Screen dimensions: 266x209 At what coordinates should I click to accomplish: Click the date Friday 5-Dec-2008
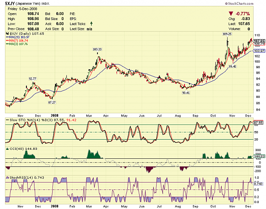click(x=23, y=9)
